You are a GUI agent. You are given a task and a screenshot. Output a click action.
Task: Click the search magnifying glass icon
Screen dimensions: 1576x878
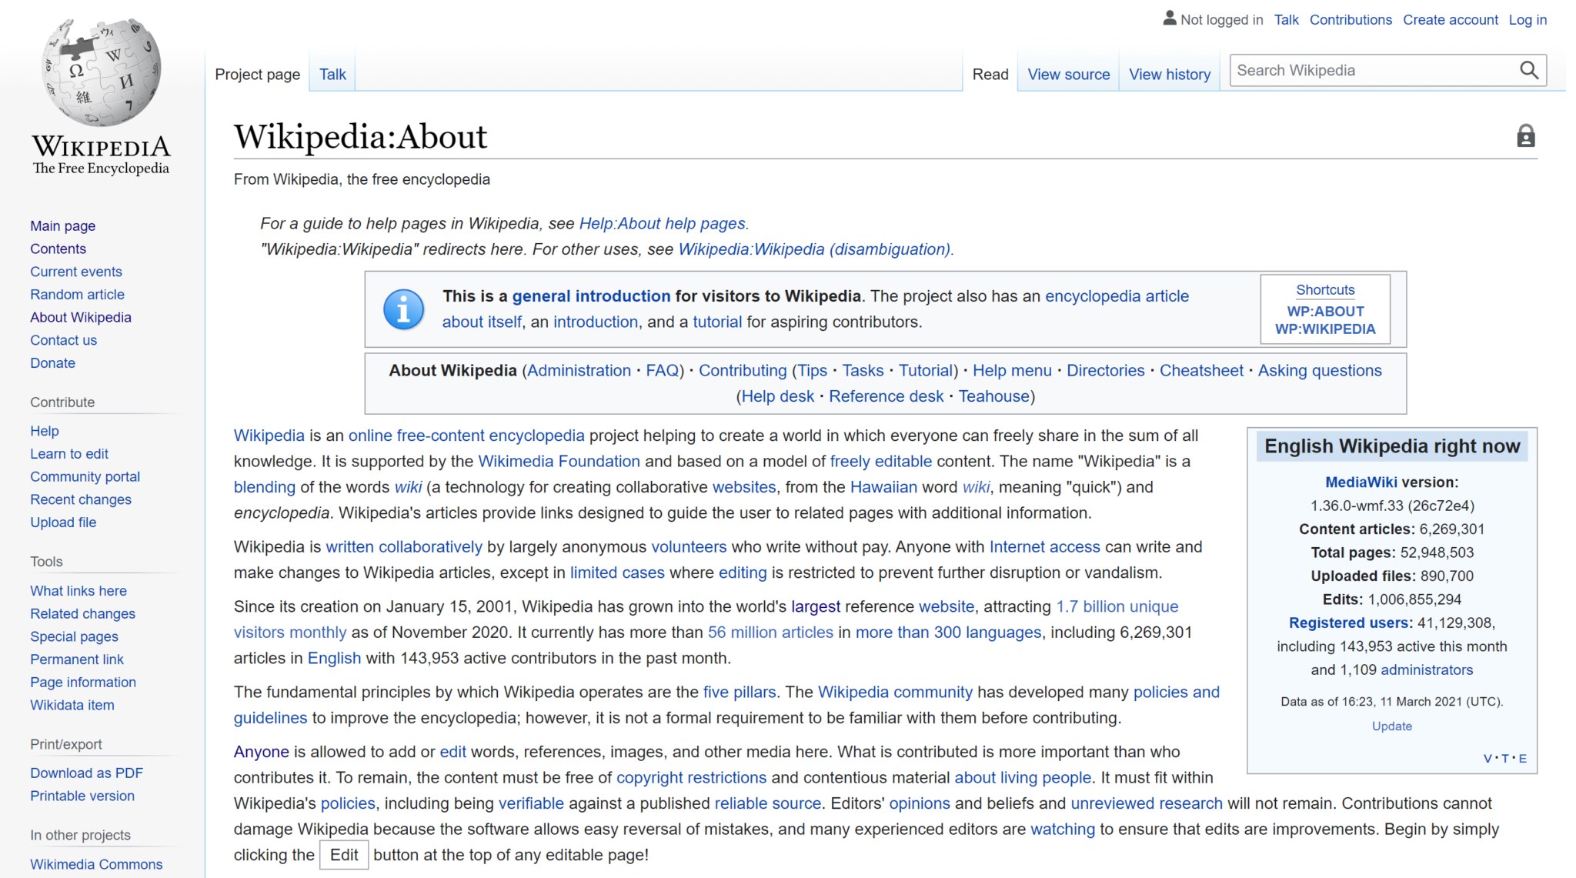click(1529, 70)
